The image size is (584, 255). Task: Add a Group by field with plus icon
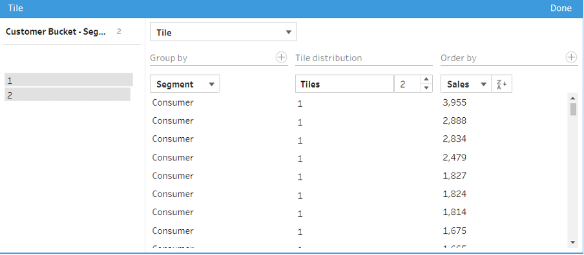[281, 57]
